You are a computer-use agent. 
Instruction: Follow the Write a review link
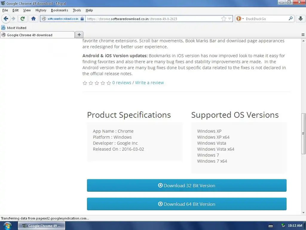pyautogui.click(x=149, y=83)
